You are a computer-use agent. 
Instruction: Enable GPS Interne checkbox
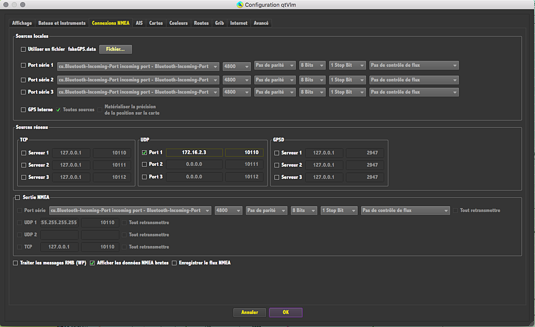(x=23, y=110)
